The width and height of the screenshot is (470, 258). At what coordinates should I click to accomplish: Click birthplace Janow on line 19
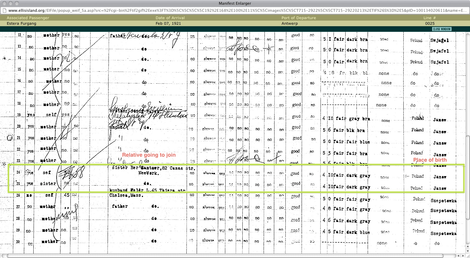(x=440, y=120)
